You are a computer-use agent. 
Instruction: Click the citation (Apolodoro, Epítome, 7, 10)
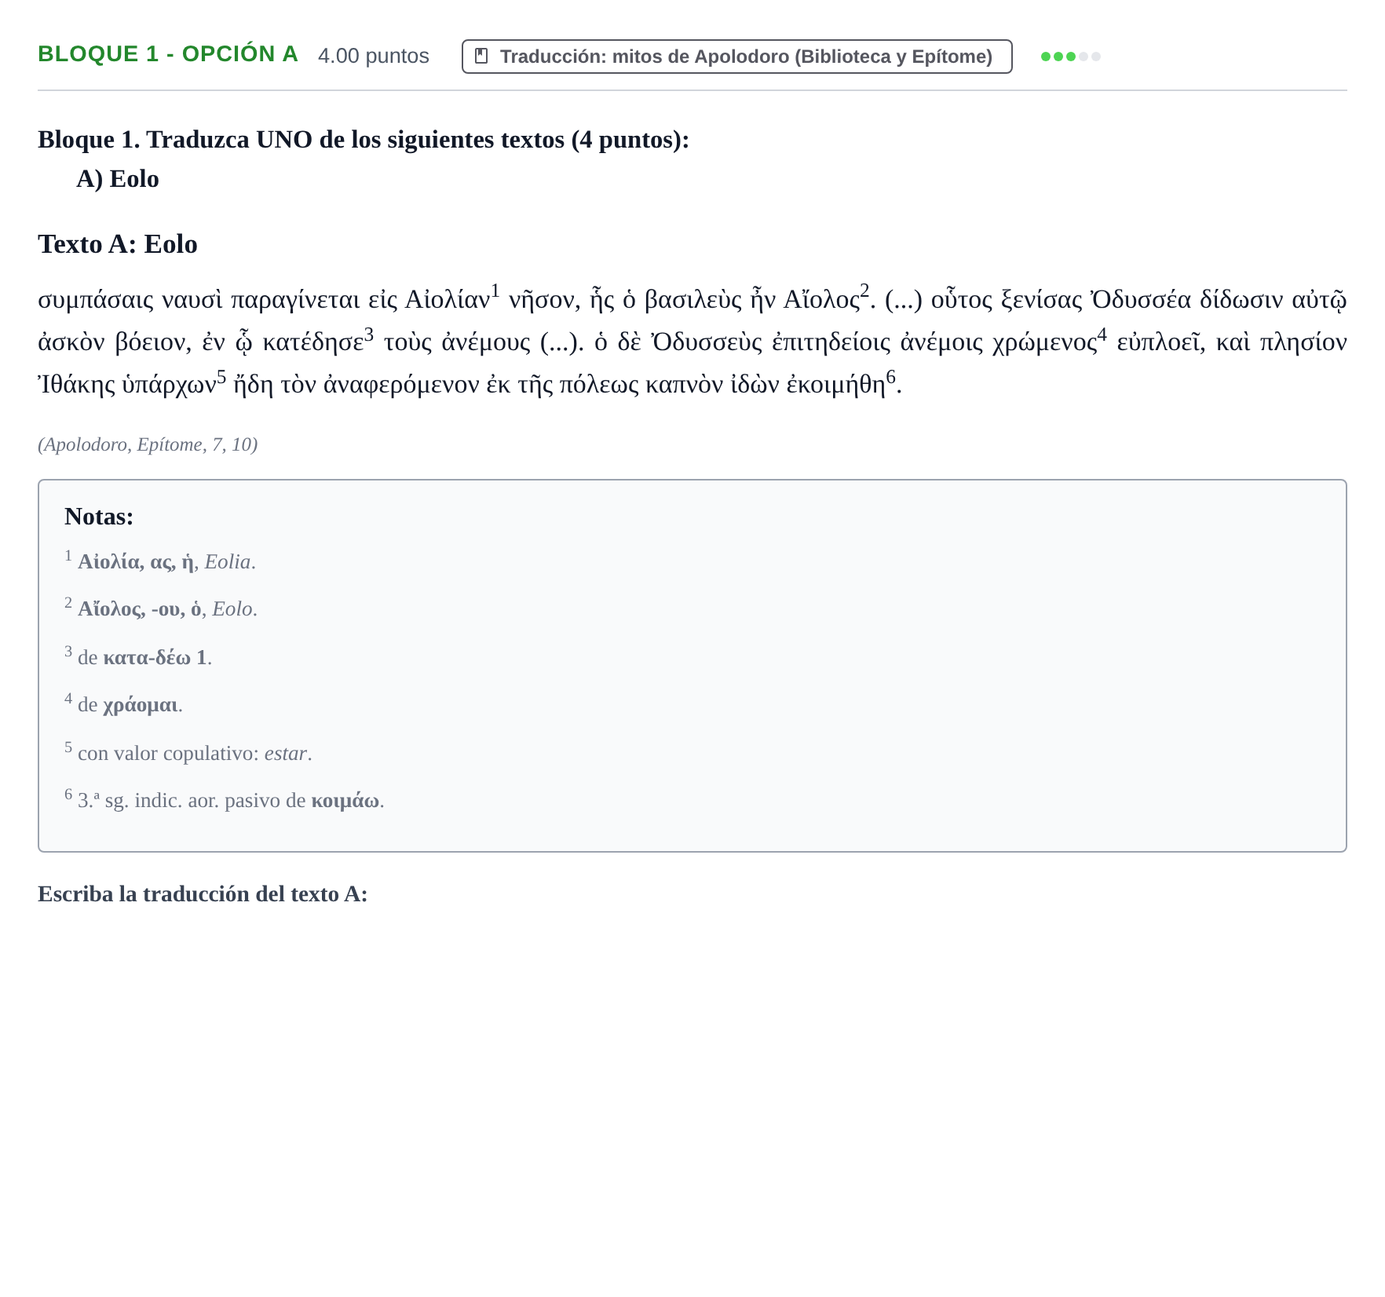point(148,444)
